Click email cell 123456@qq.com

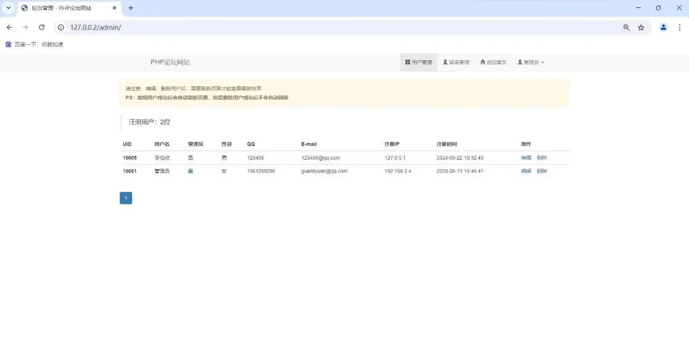[321, 158]
